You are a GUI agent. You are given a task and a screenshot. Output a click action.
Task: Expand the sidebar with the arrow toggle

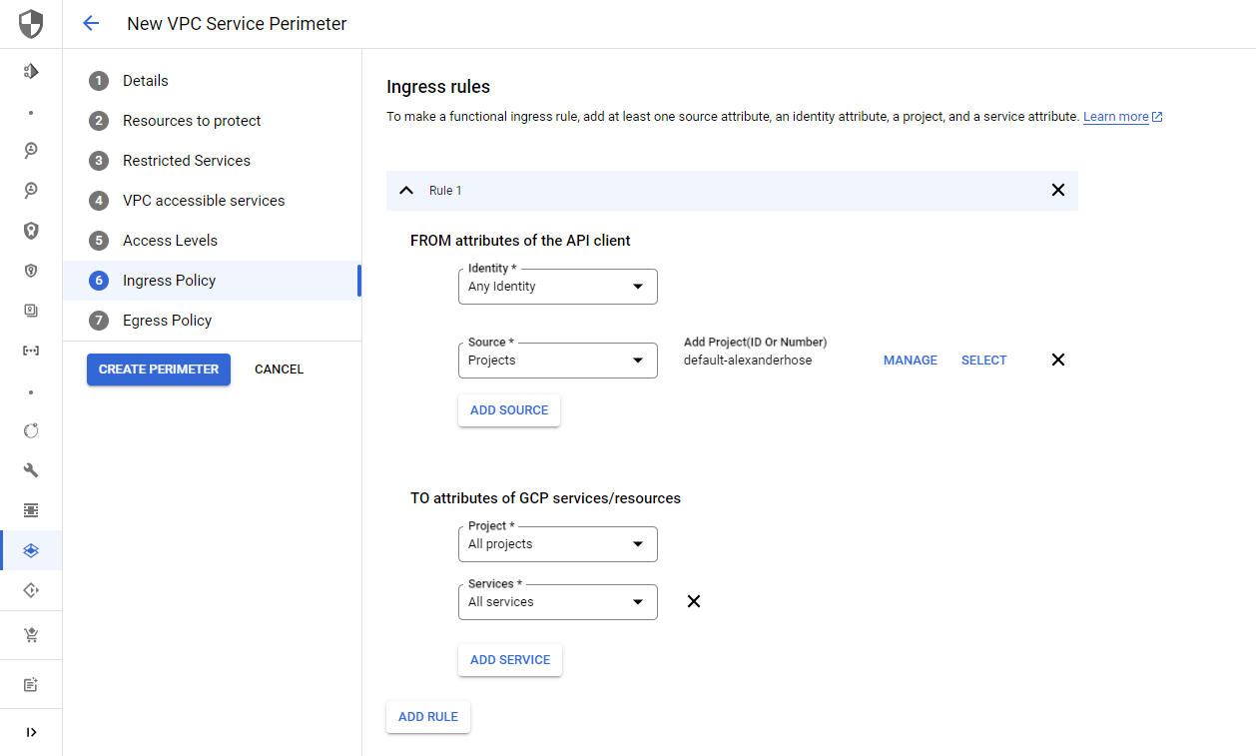click(x=31, y=732)
